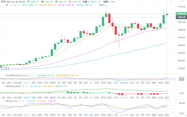Toggle MA lines visibility eye icon
Image resolution: width=187 pixels, height=117 pixels.
[x=11, y=5]
